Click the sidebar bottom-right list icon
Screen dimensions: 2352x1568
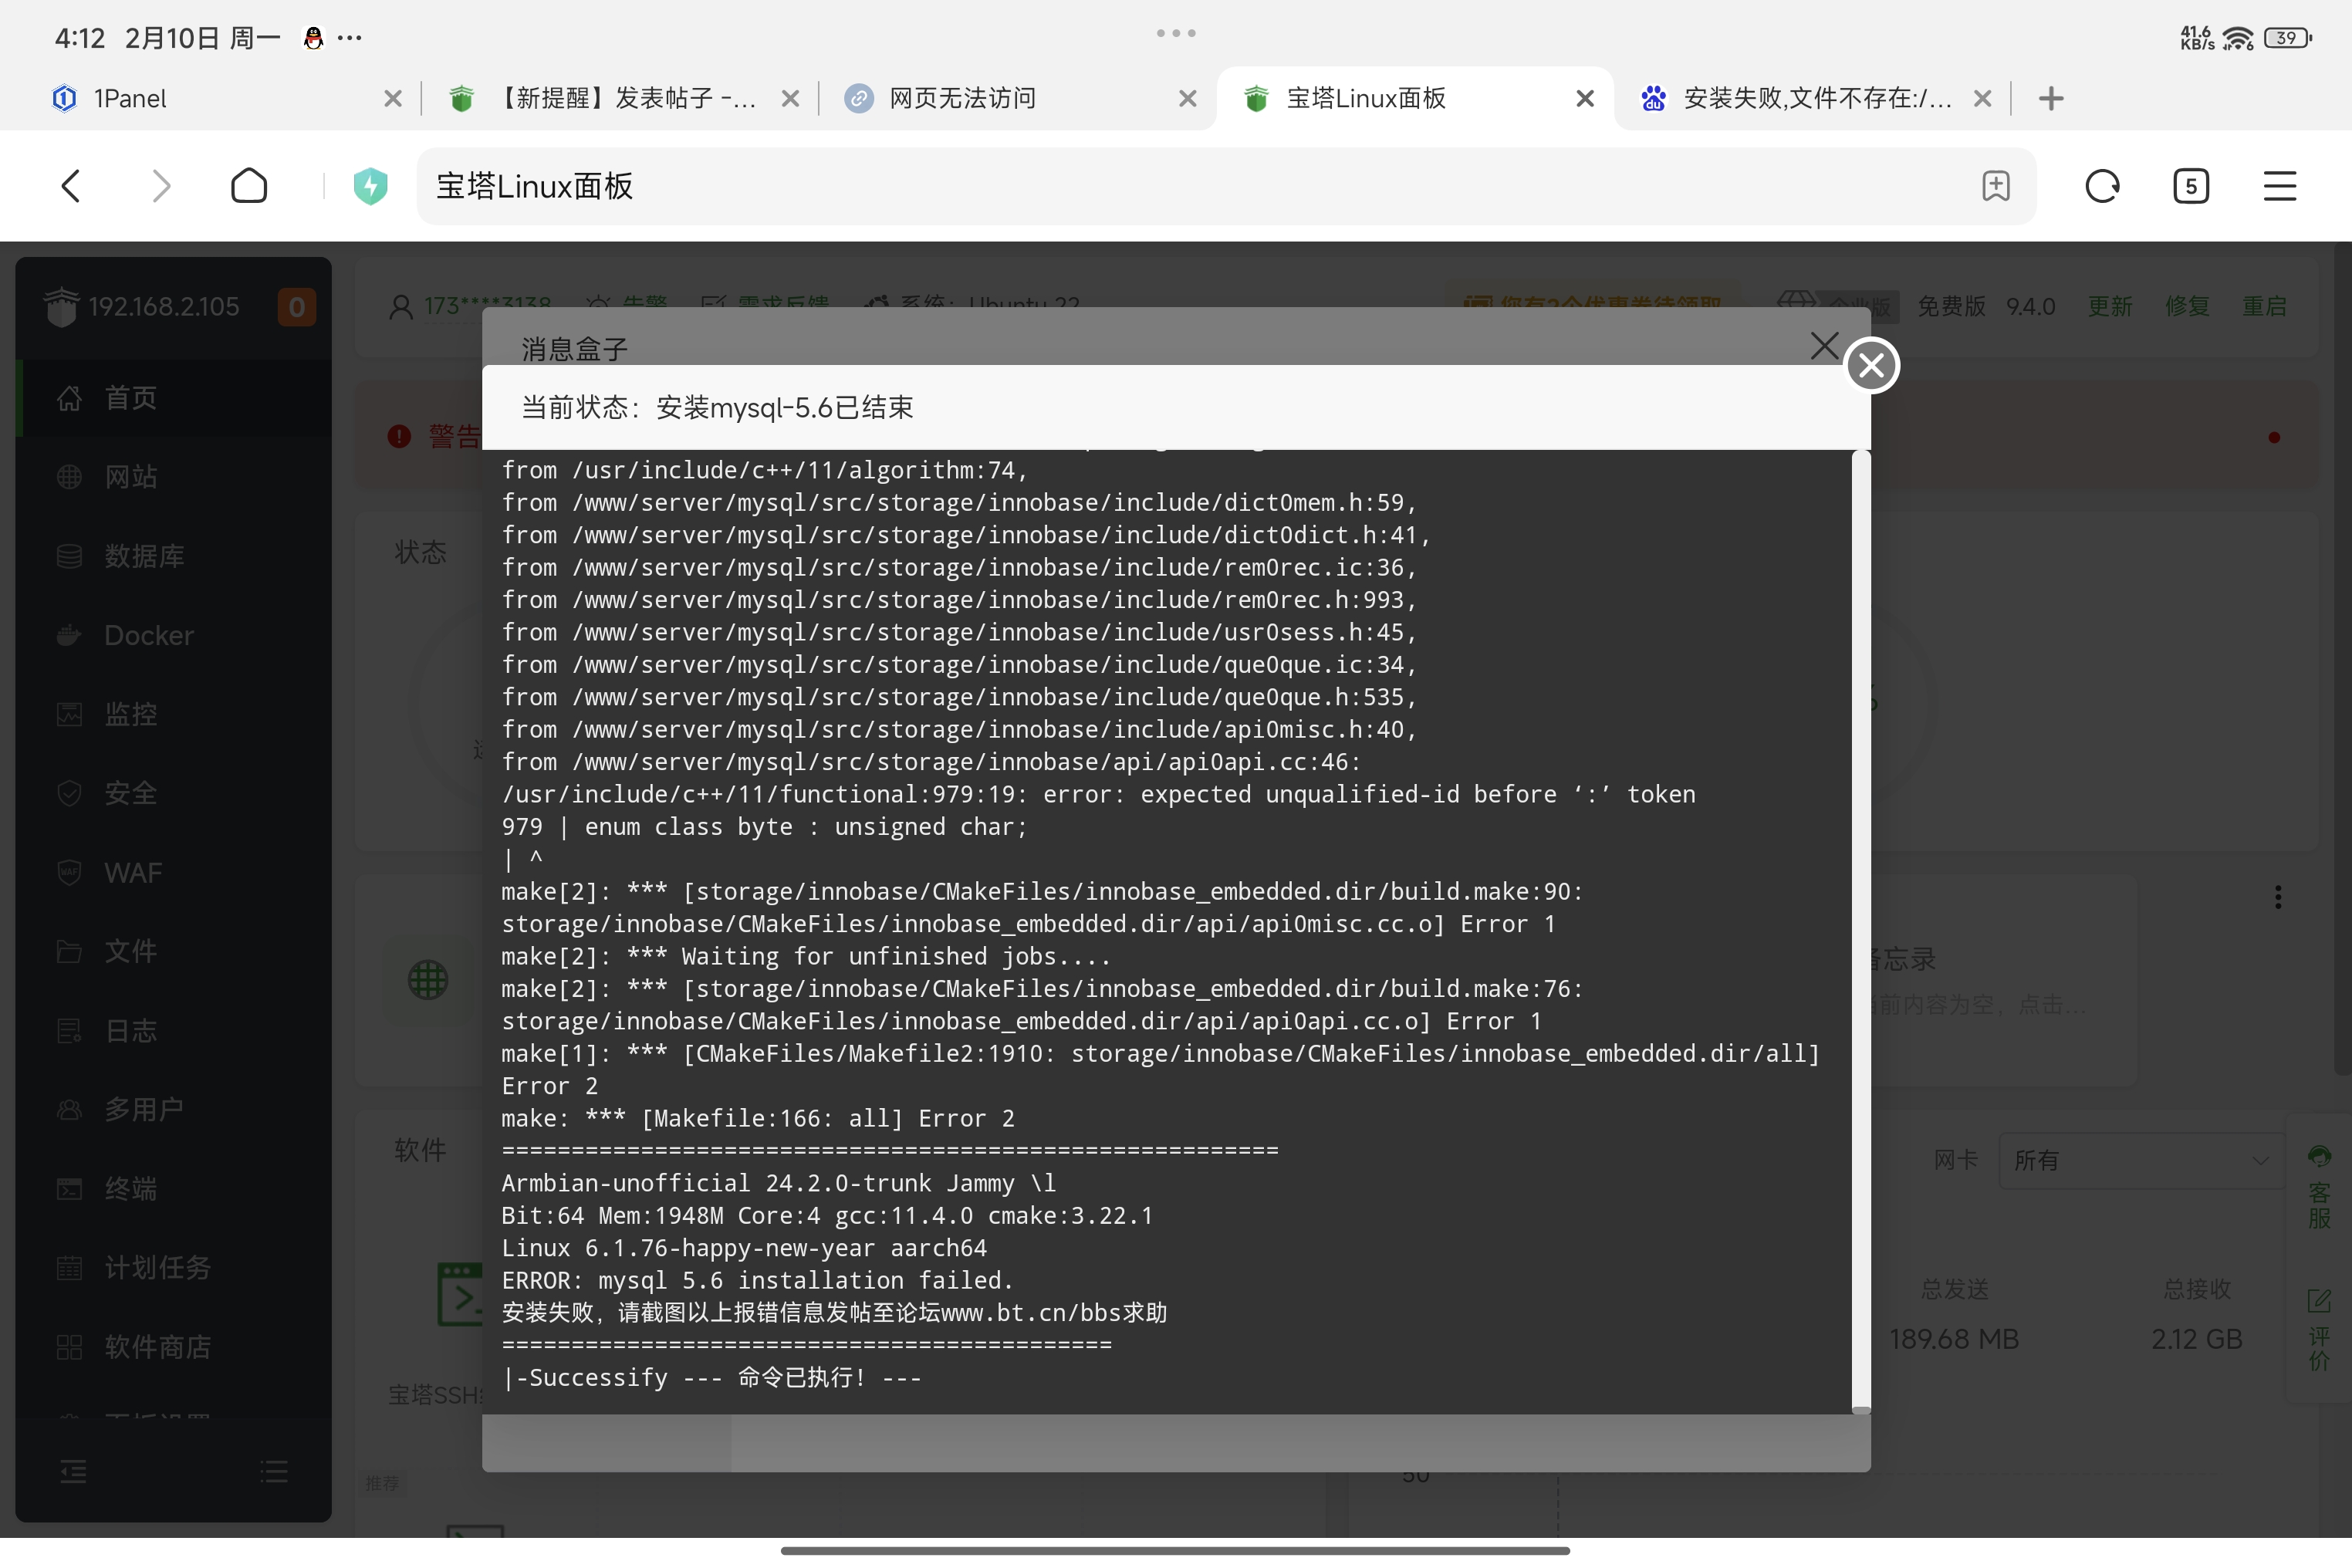(274, 1472)
